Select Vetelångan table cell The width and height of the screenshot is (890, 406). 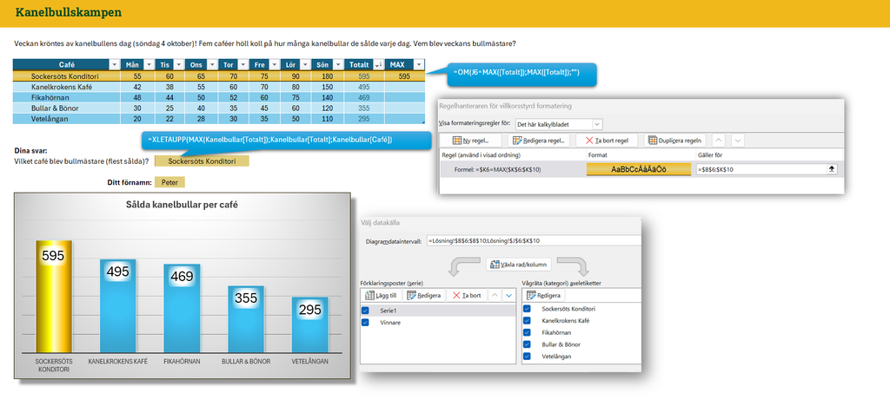(66, 119)
